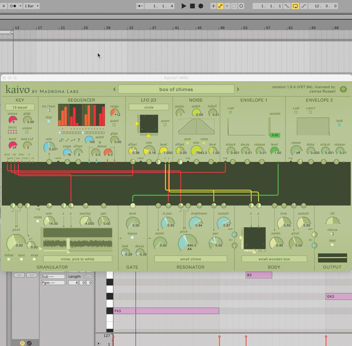This screenshot has width=352, height=346.
Task: Enable the quant checkbox in the Sequencer
Action: pos(114,124)
